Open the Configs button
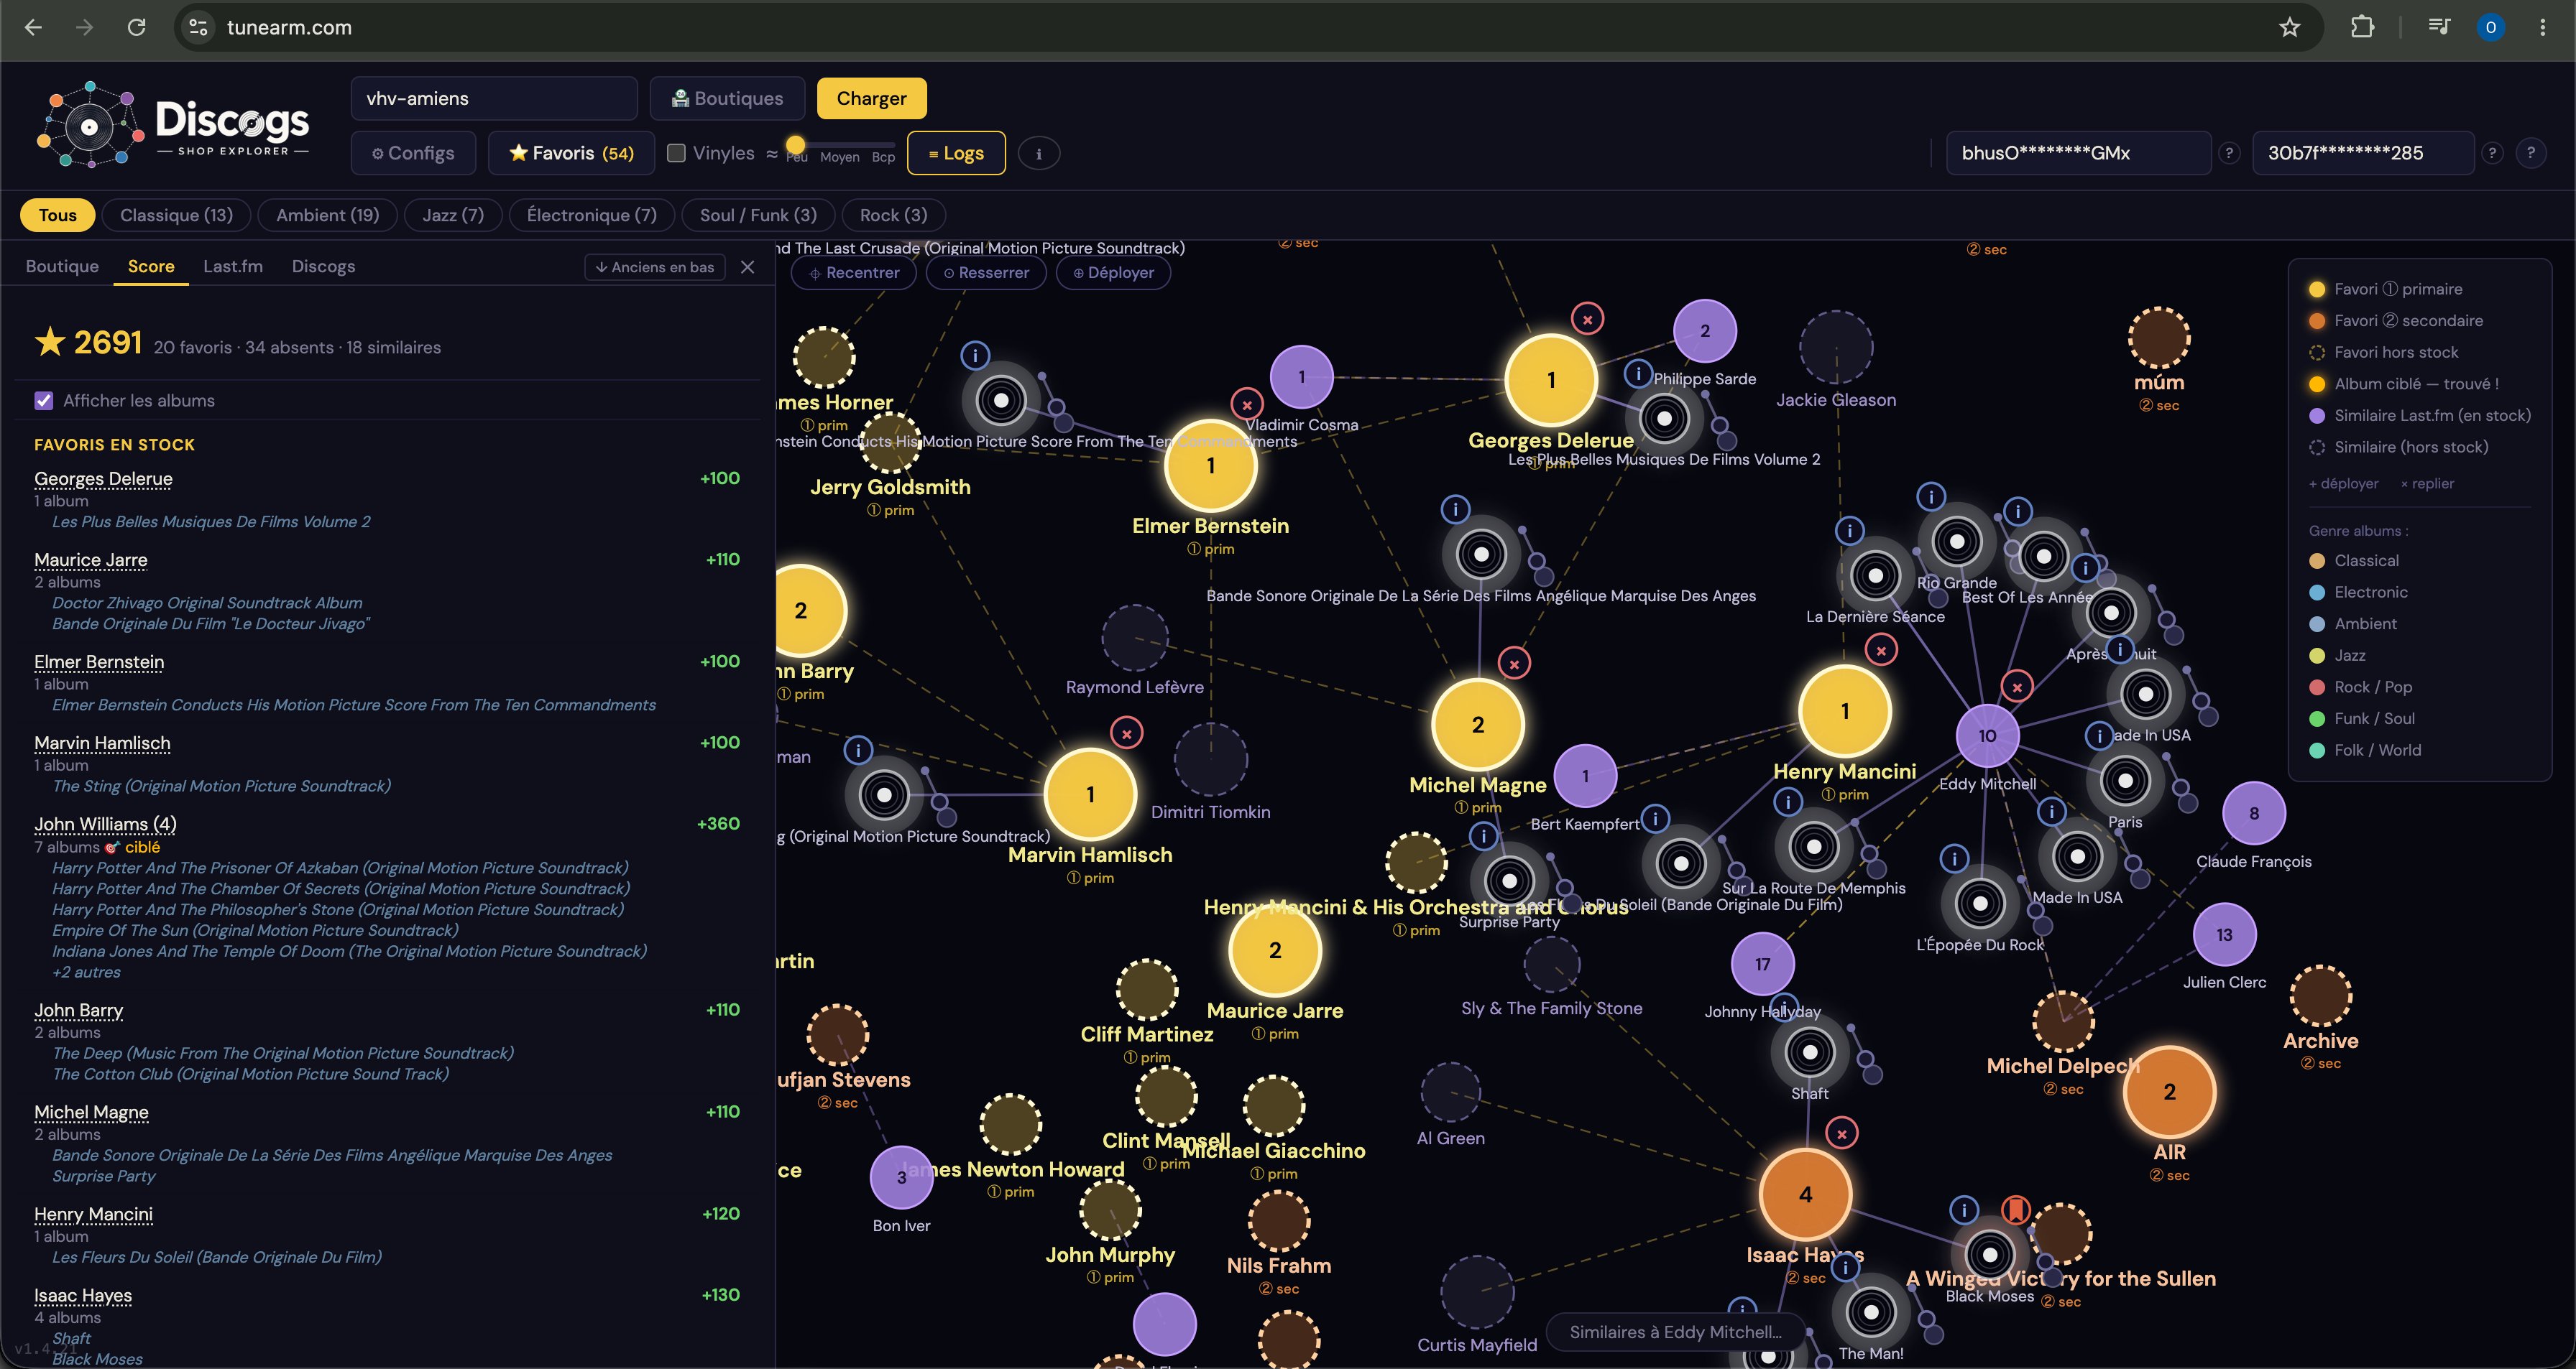Screen dimensions: 2576x1369 click(x=412, y=153)
